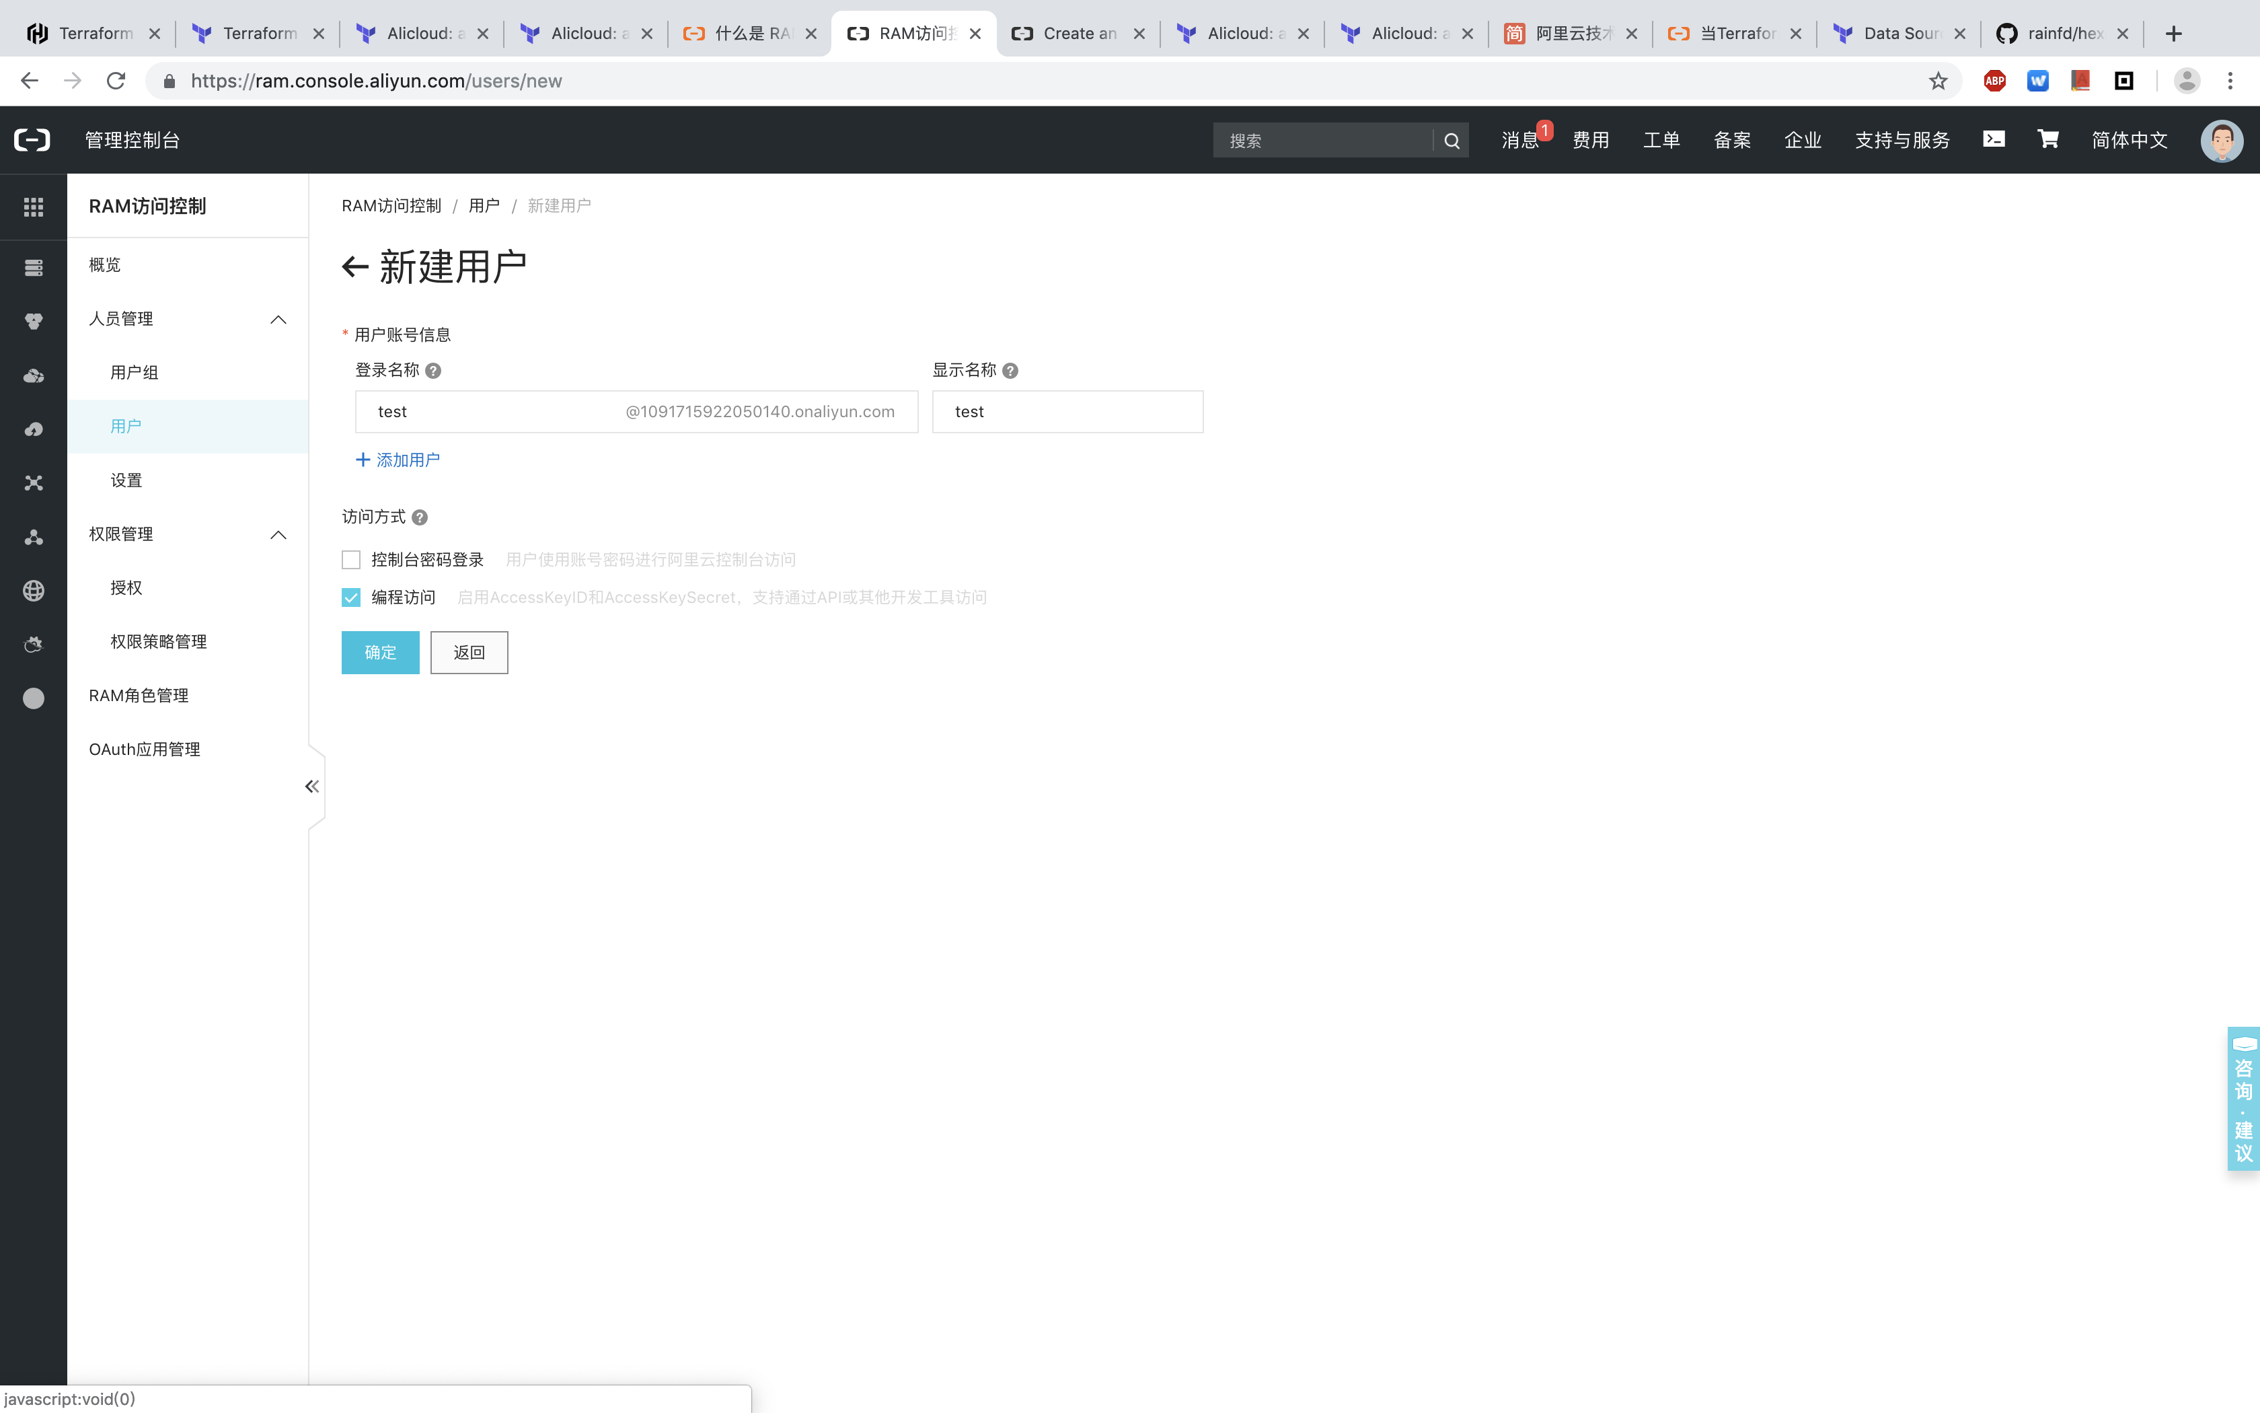Click the 显示名称 input field
The height and width of the screenshot is (1413, 2260).
pos(1067,412)
